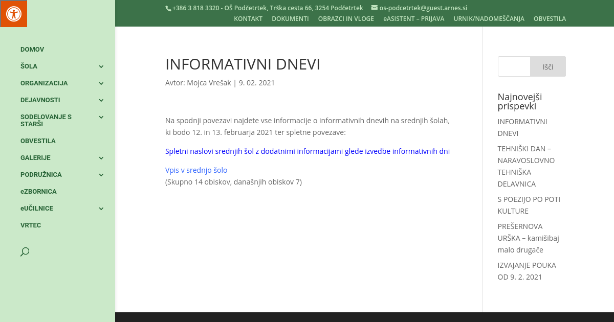Expand the DEJAVNOSTI submenu chevron

101,100
